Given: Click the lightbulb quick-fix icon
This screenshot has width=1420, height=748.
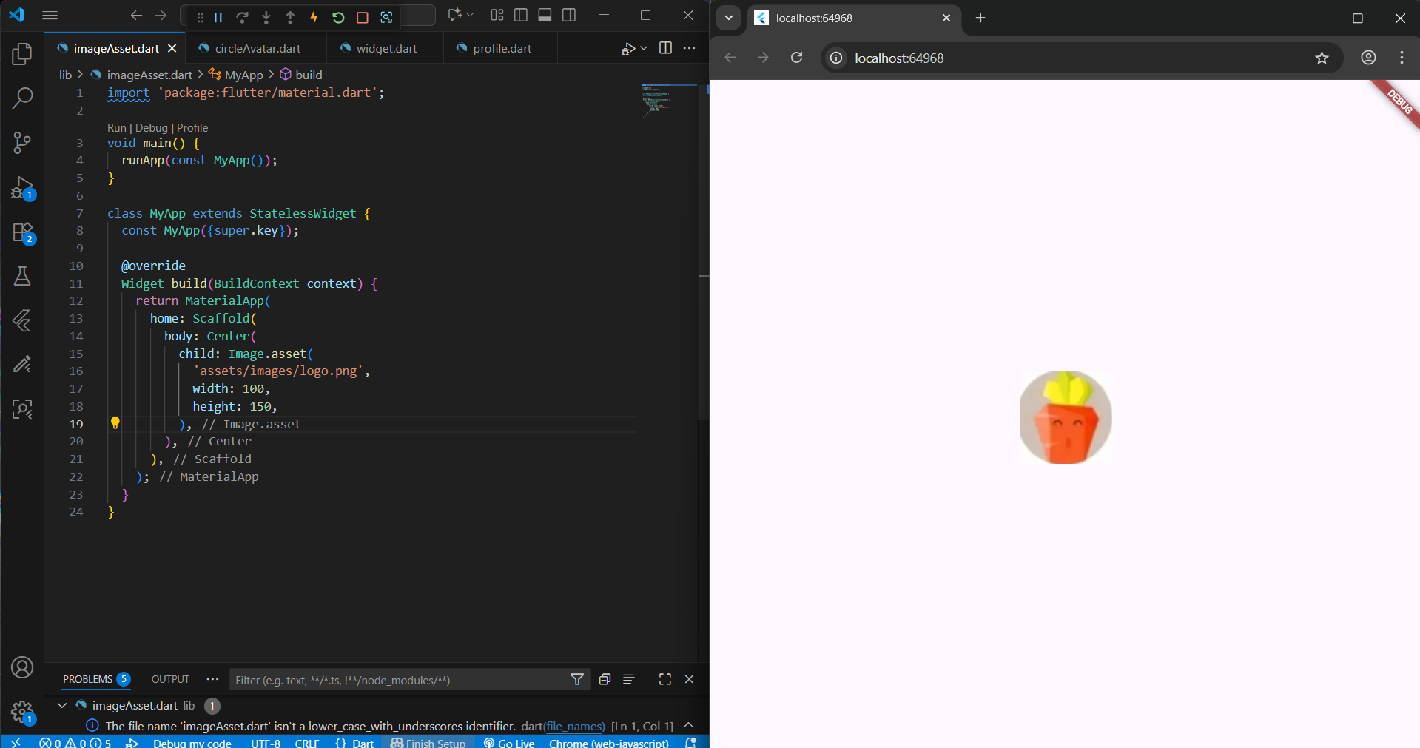Looking at the screenshot, I should [x=115, y=423].
